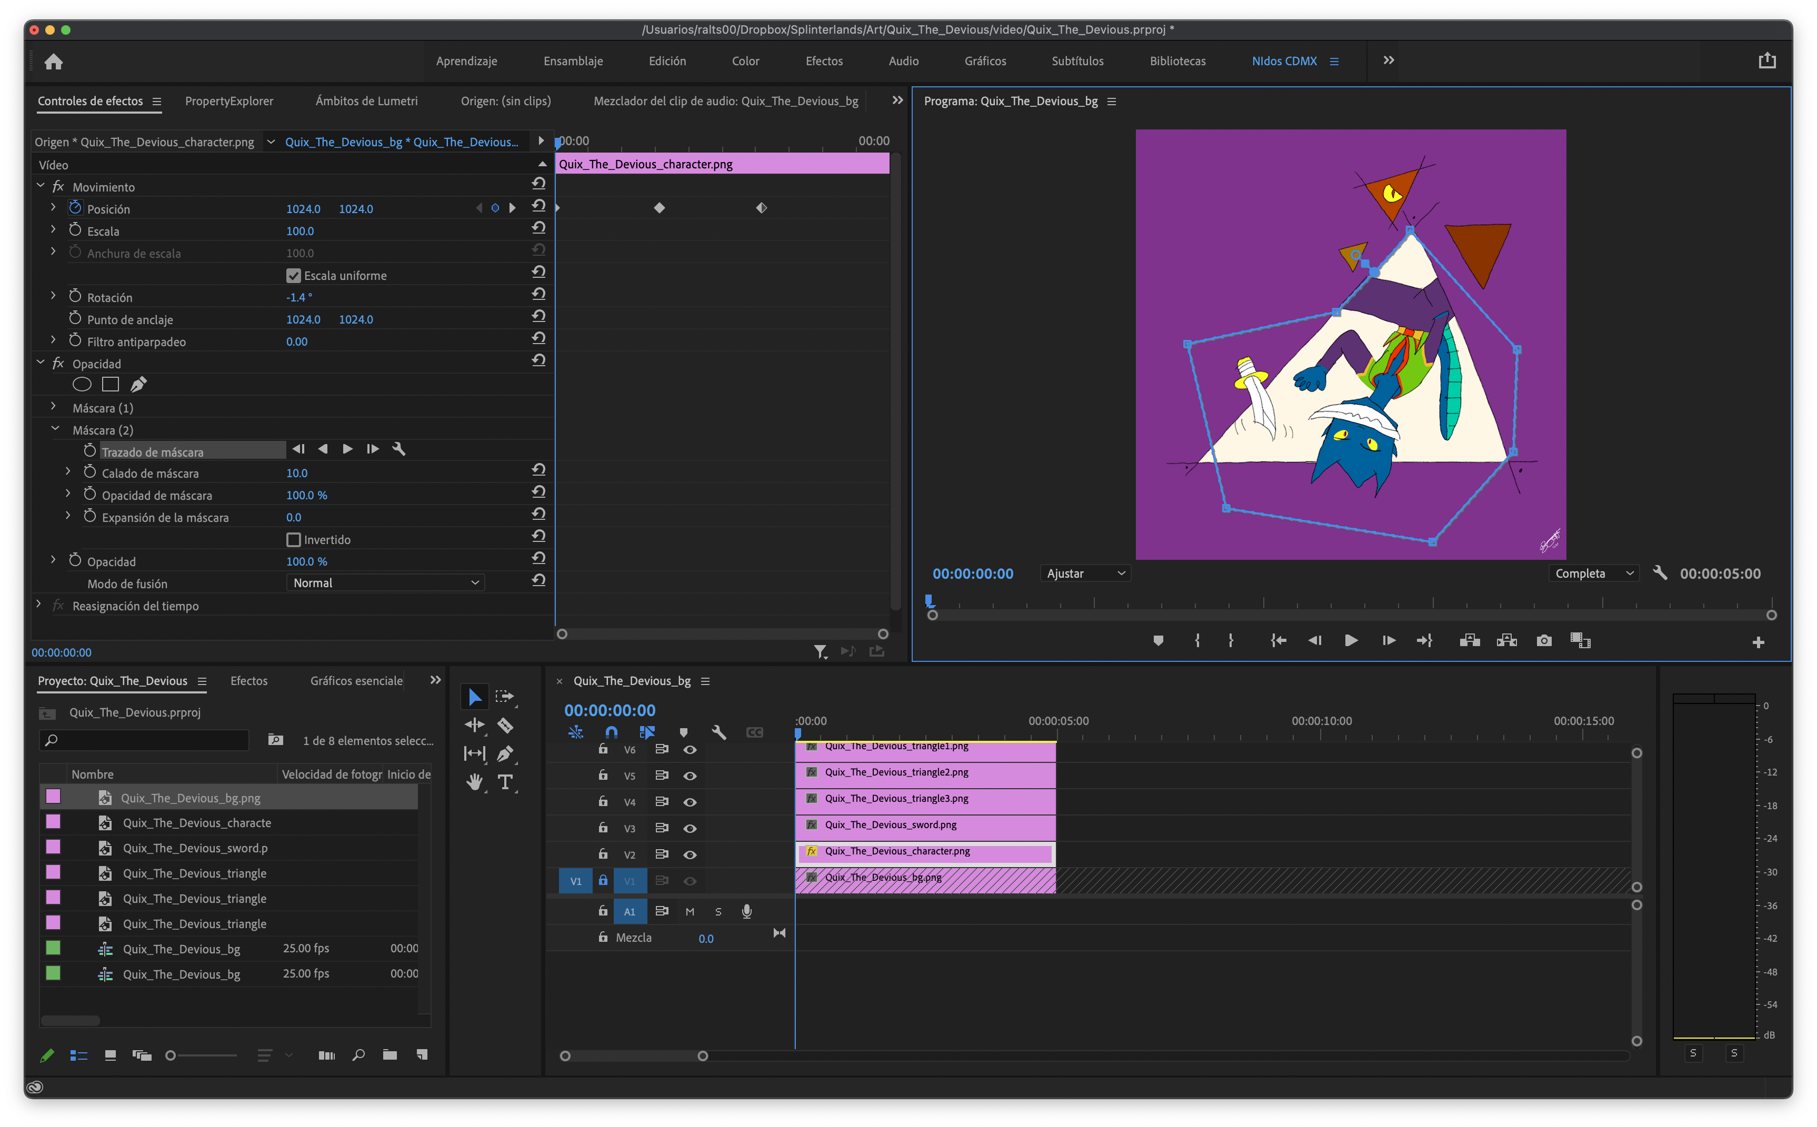Click the Project panel search field
This screenshot has width=1817, height=1127.
click(x=144, y=740)
